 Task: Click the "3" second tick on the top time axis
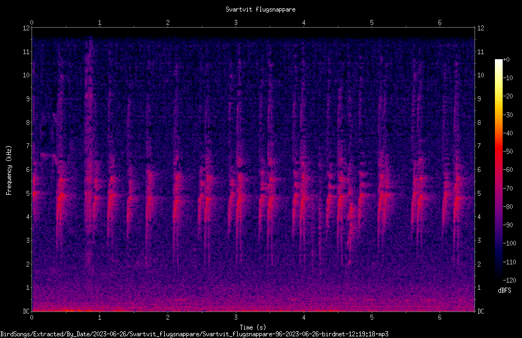tap(236, 23)
